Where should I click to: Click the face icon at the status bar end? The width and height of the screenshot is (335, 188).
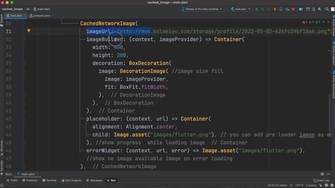(332, 185)
